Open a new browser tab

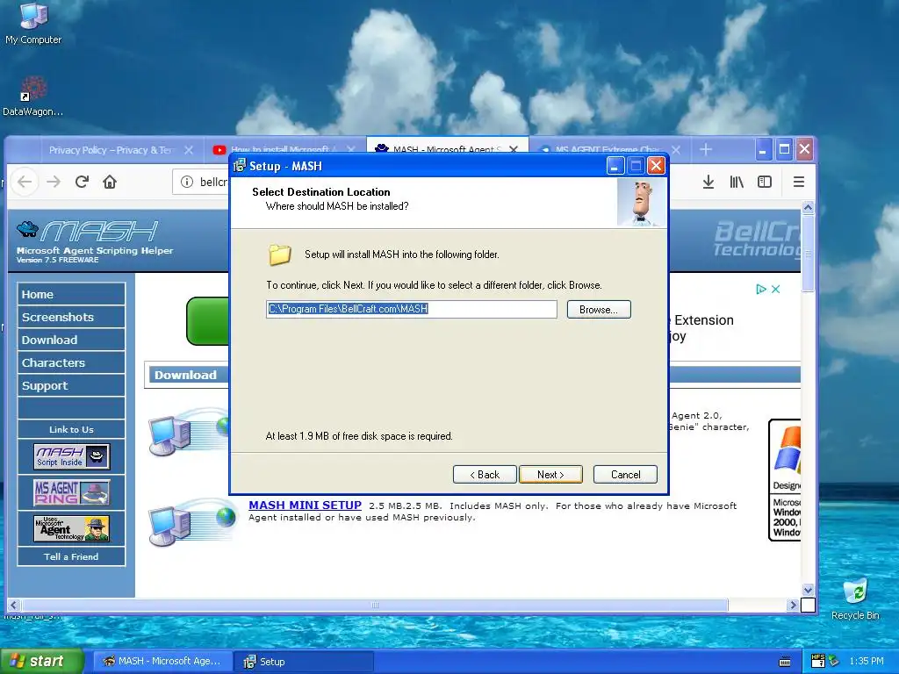(706, 149)
